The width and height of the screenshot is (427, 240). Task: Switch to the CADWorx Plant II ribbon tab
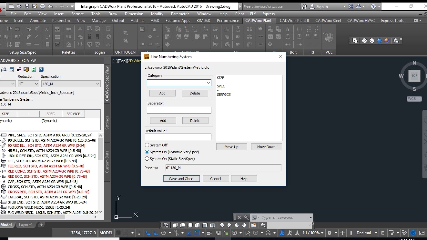click(x=294, y=20)
